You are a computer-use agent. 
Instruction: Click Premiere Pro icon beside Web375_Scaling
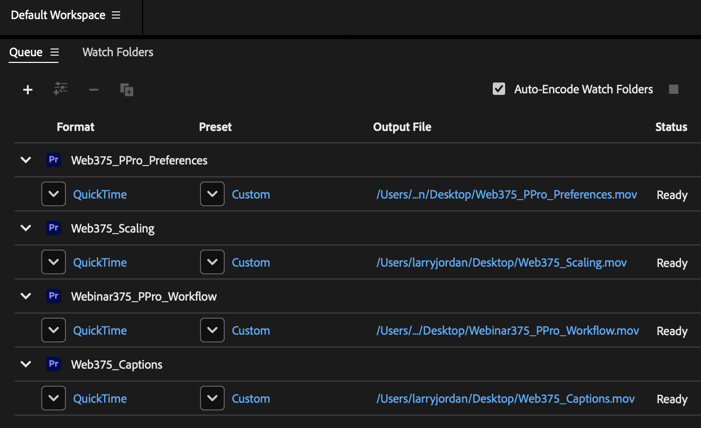(54, 228)
